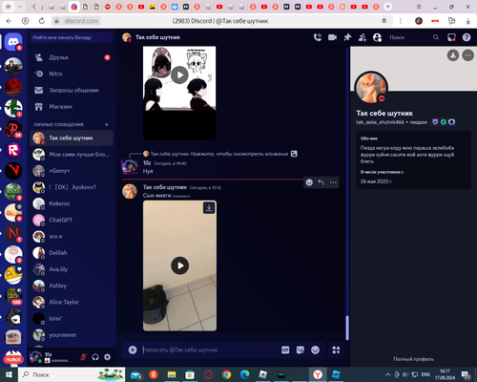This screenshot has height=382, width=477.
Task: Open Запросы общения message requests
Action: [72, 91]
